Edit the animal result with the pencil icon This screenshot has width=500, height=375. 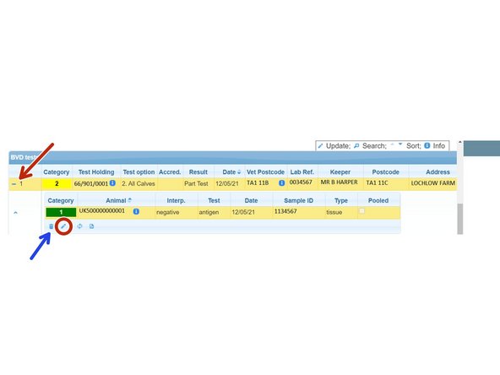point(63,226)
